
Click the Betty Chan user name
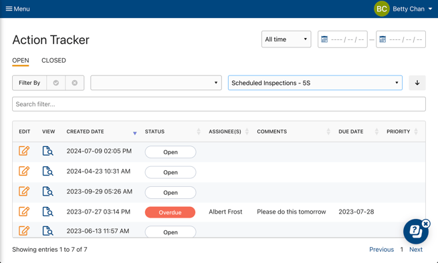409,9
